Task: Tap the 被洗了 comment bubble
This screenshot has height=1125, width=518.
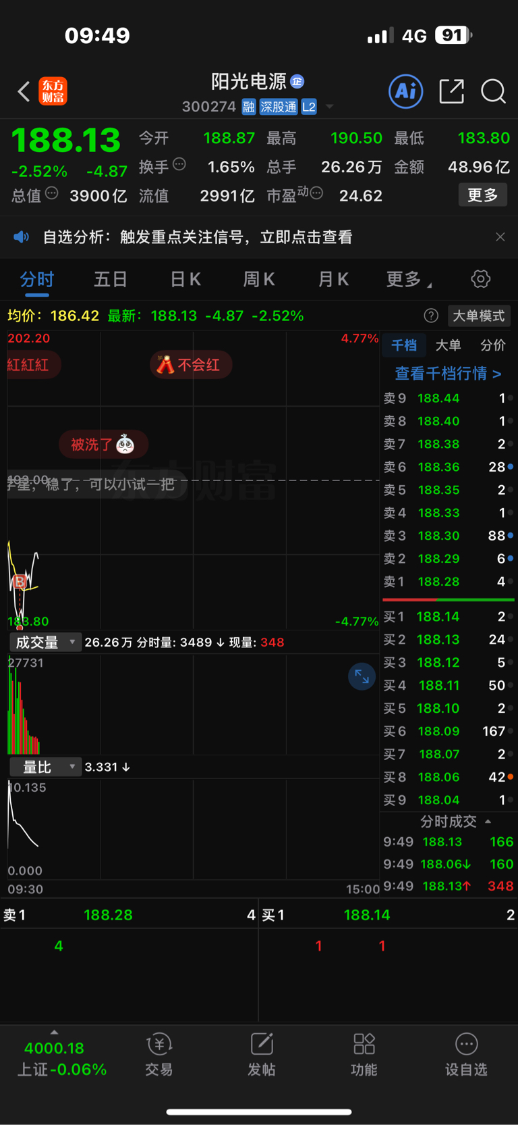Action: point(103,445)
